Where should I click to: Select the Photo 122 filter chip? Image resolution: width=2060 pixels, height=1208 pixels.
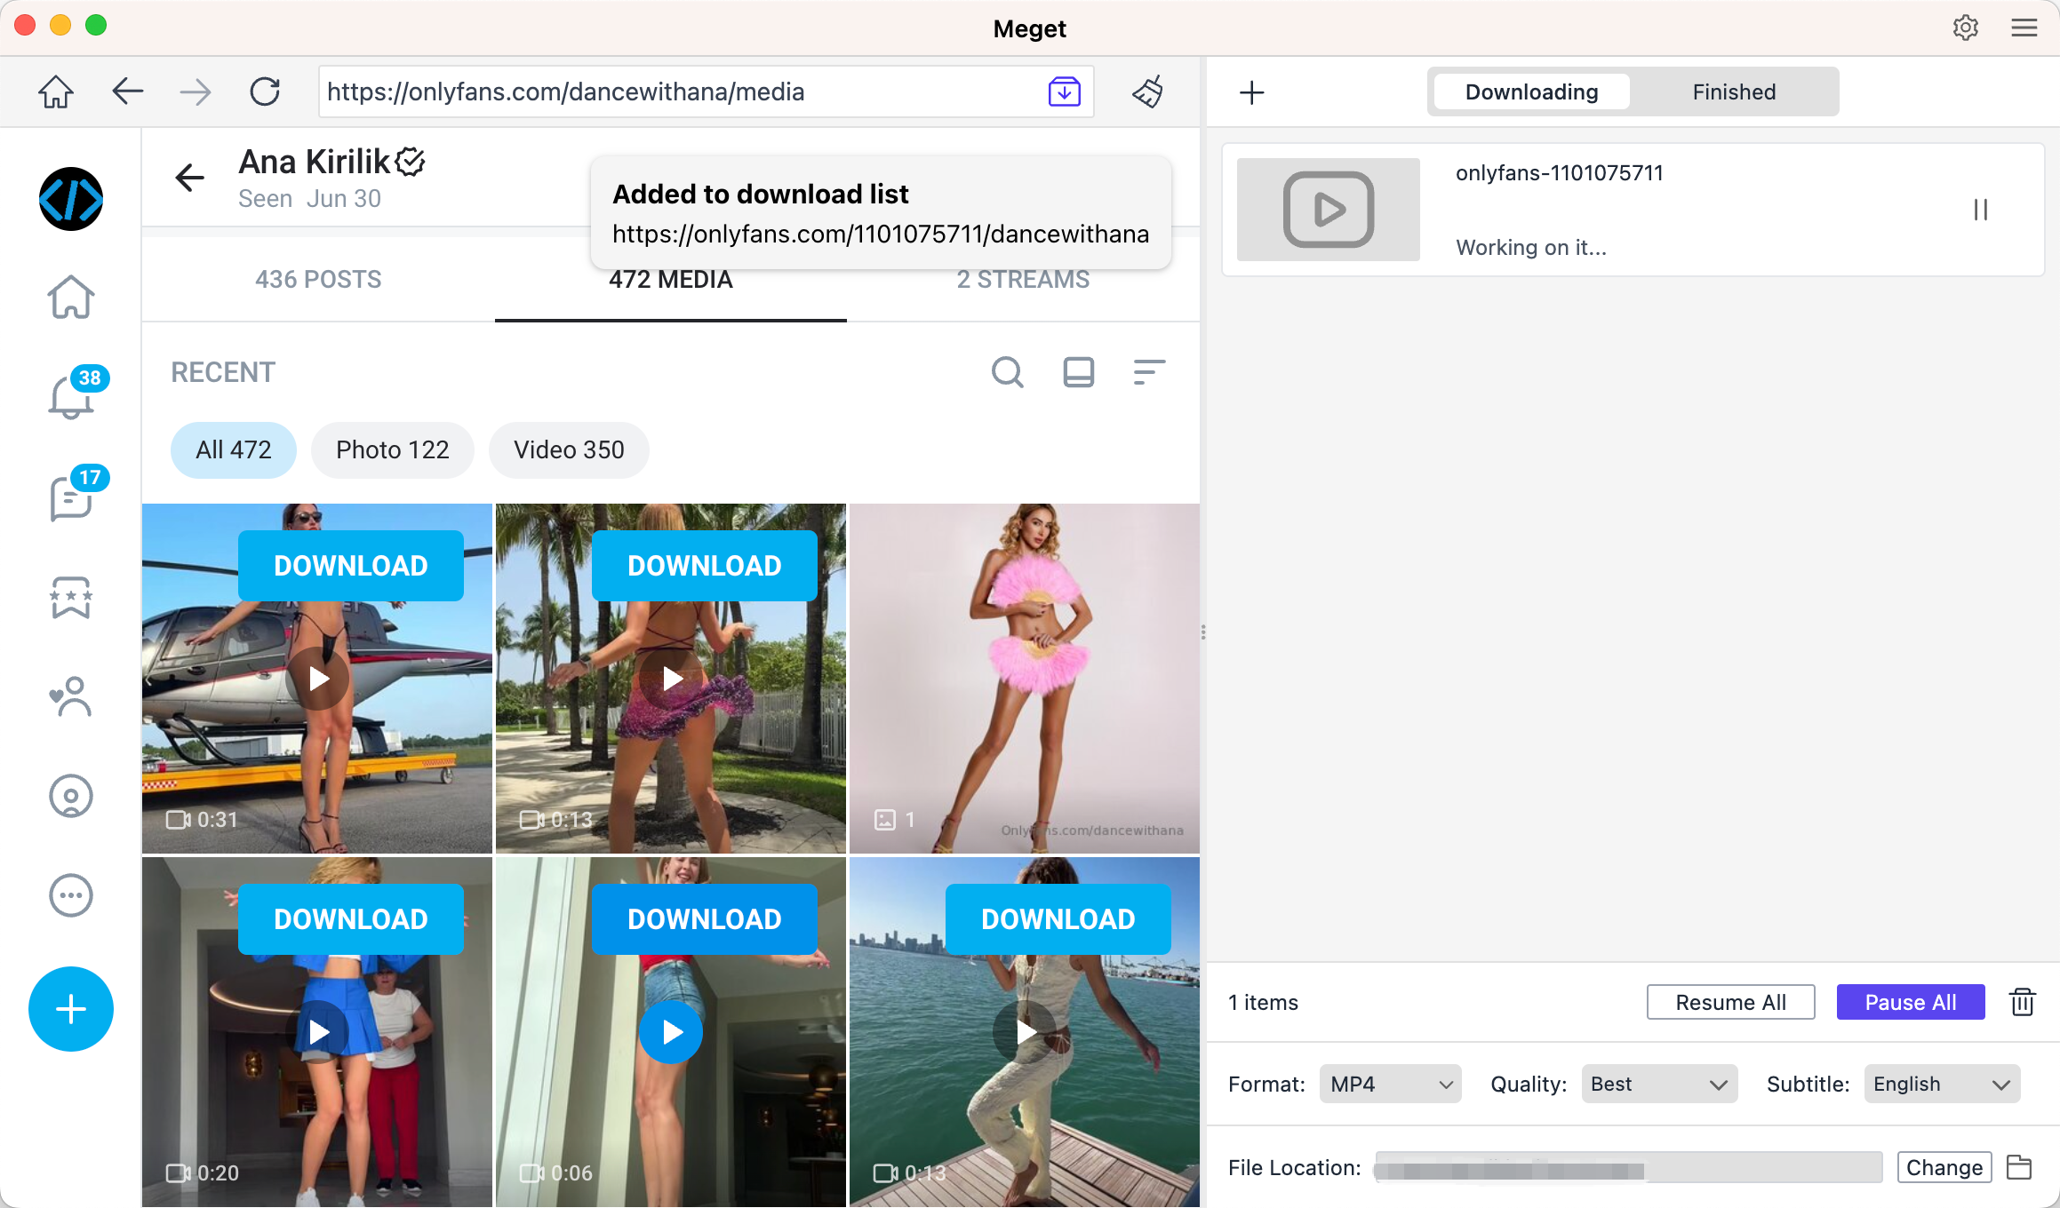[392, 449]
